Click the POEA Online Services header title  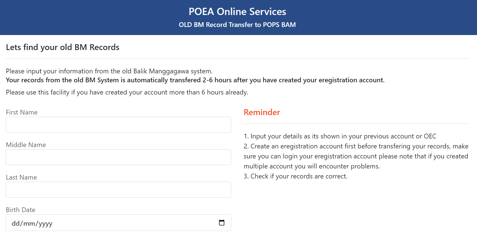(x=237, y=12)
